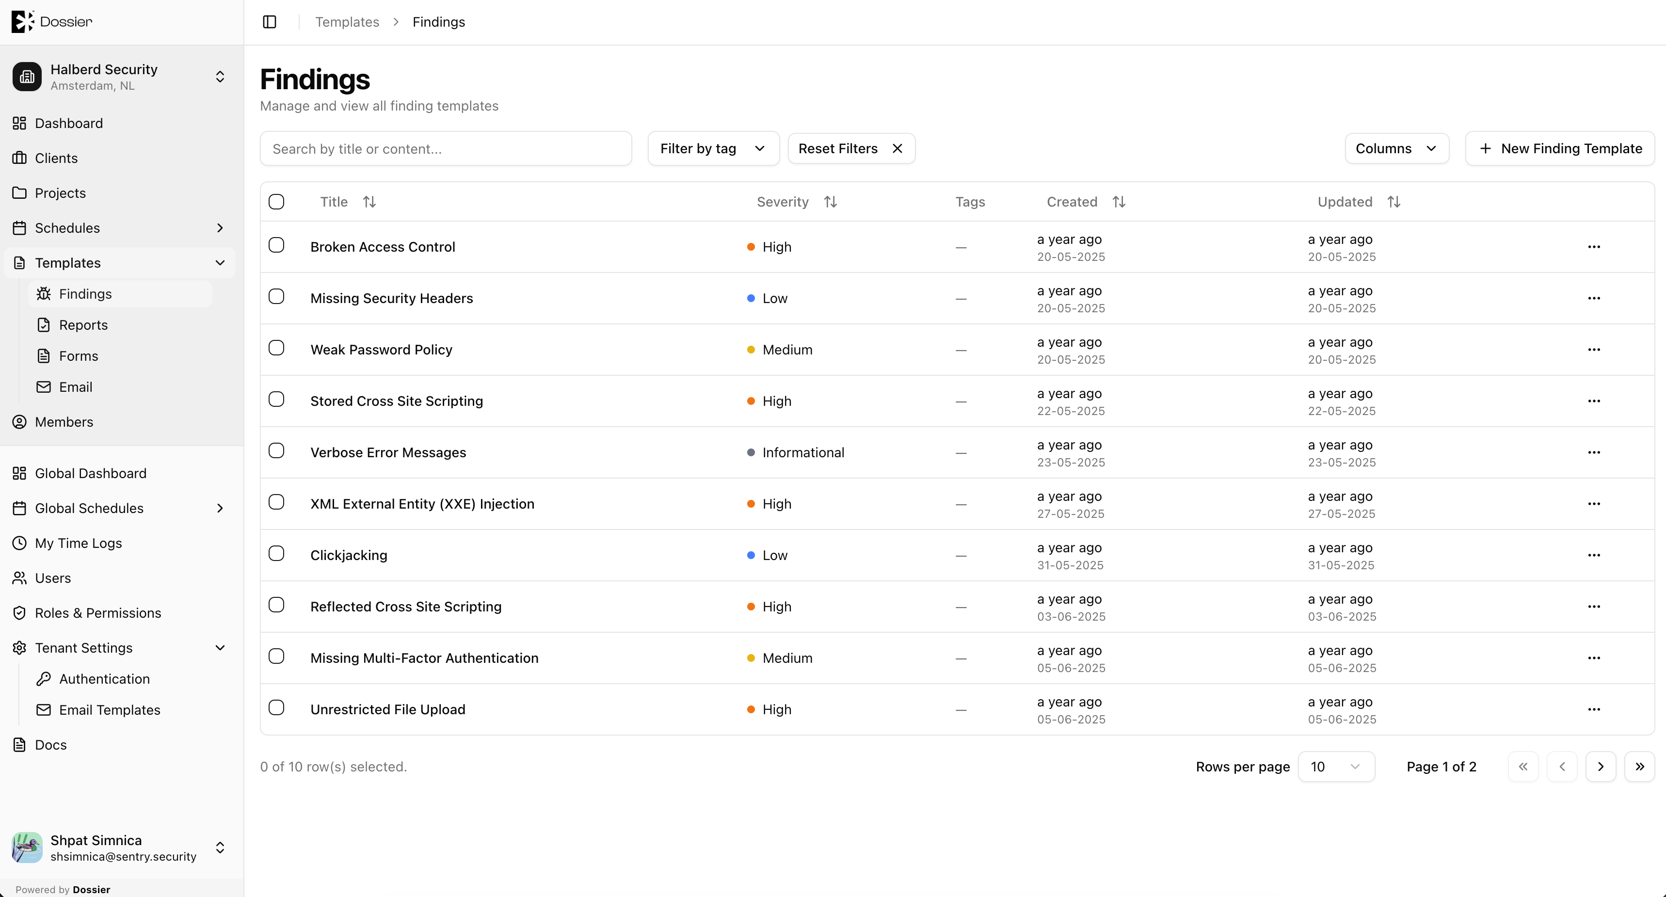Expand the Schedules submenu
The height and width of the screenshot is (897, 1666).
tap(220, 228)
